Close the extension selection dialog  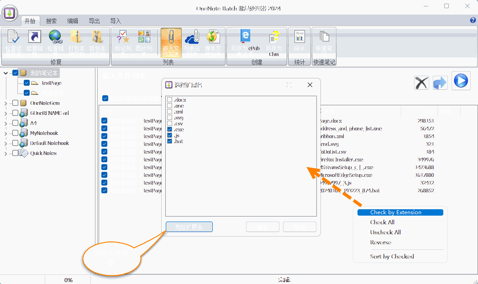tap(310, 85)
